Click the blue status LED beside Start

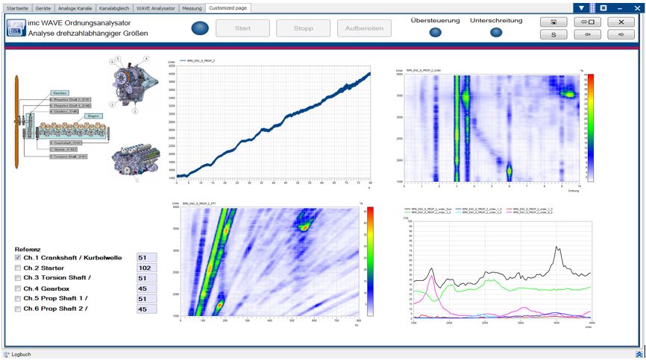[x=201, y=28]
